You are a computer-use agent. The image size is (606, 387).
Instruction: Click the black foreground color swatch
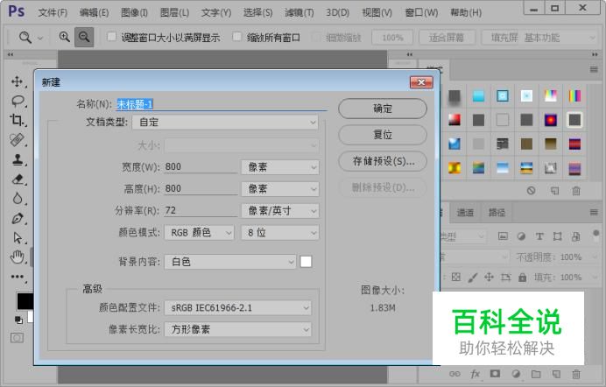coord(25,301)
